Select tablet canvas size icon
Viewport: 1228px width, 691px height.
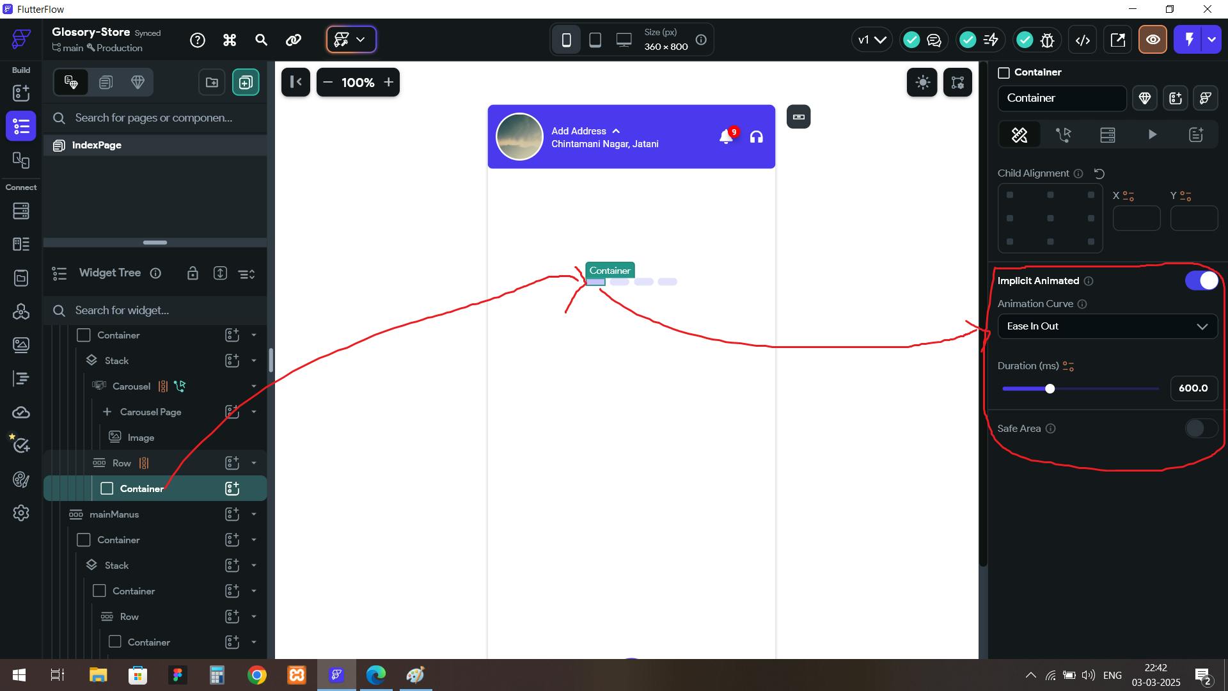(x=595, y=40)
